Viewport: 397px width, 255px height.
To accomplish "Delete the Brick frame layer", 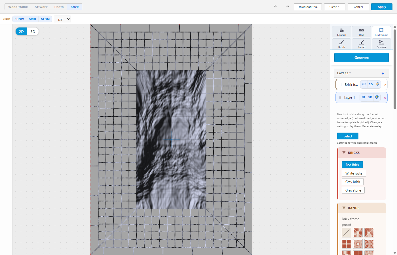I will pyautogui.click(x=385, y=85).
